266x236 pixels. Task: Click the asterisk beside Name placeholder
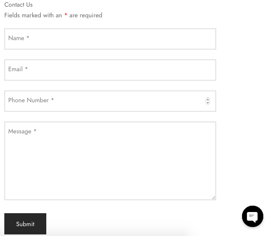(x=28, y=37)
